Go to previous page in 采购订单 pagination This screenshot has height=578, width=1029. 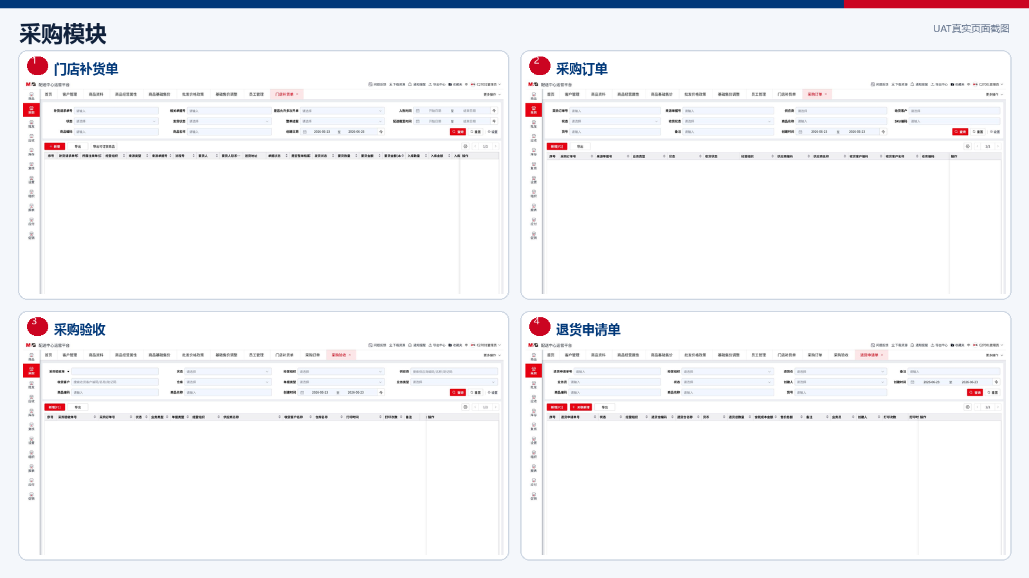[978, 146]
